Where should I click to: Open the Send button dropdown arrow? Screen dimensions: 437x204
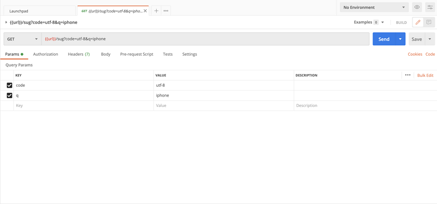pyautogui.click(x=400, y=39)
